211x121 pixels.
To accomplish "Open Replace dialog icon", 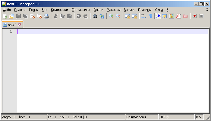I will (102, 16).
